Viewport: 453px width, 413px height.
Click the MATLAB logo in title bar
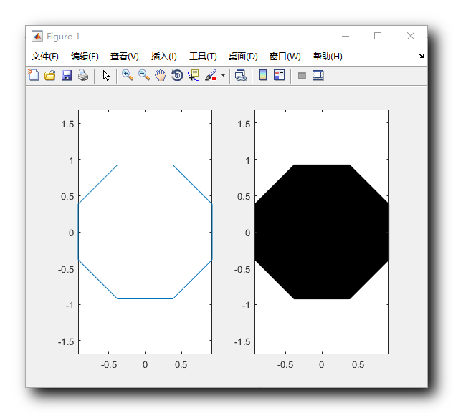click(37, 36)
